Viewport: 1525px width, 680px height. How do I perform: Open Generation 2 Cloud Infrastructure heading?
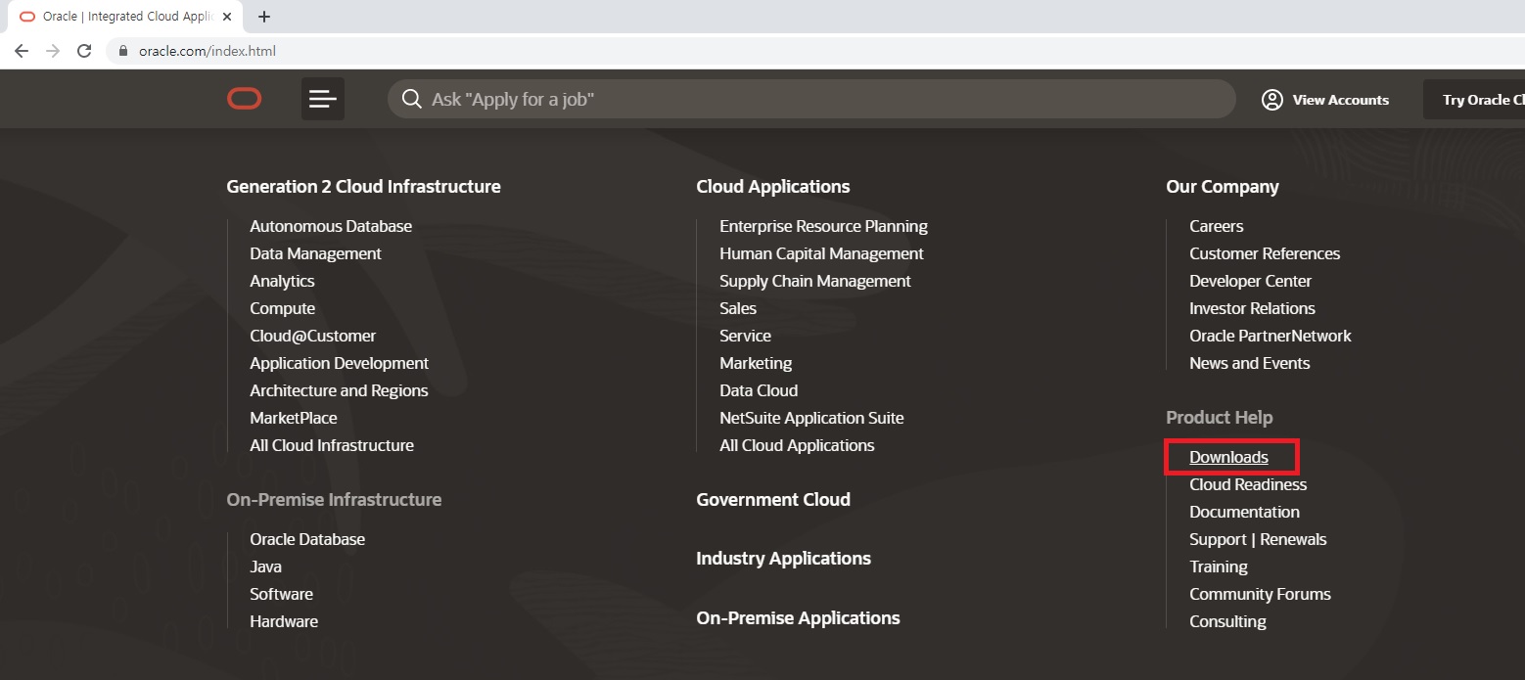point(363,186)
